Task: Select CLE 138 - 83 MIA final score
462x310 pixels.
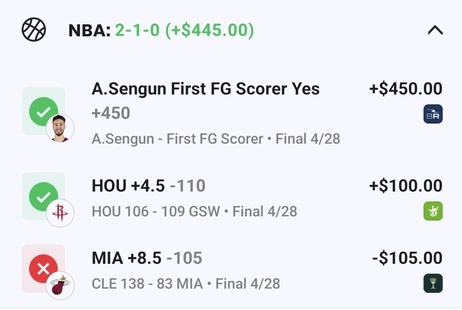Action: 147,283
